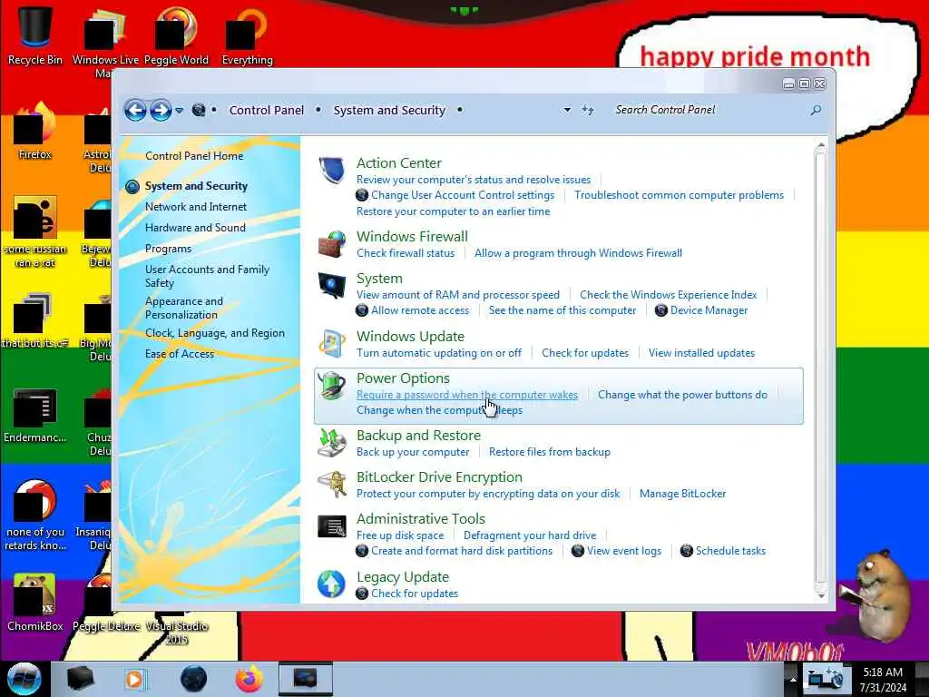Click the media player taskbar icon
The width and height of the screenshot is (929, 697).
[135, 679]
